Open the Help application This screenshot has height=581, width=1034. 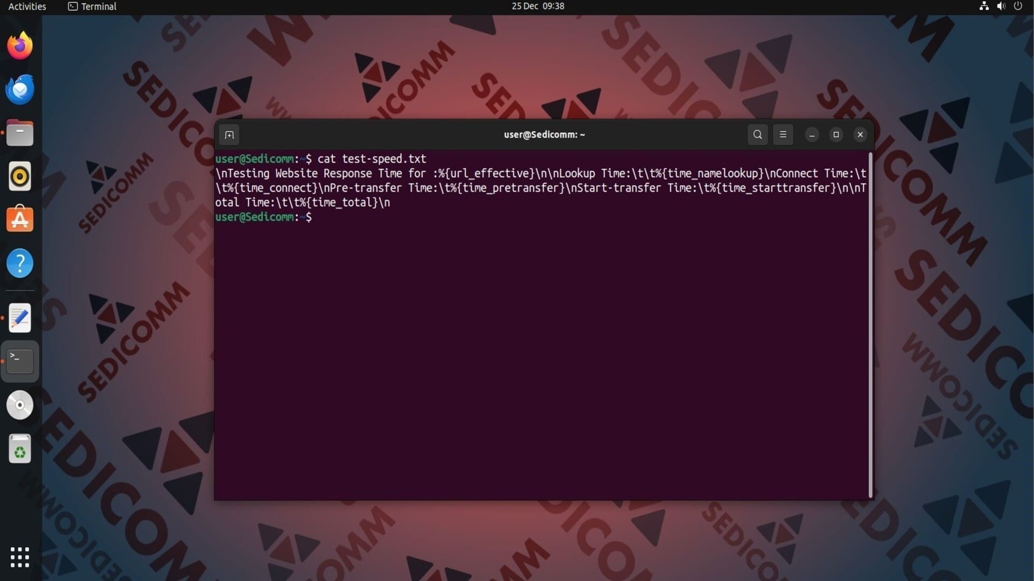[20, 263]
